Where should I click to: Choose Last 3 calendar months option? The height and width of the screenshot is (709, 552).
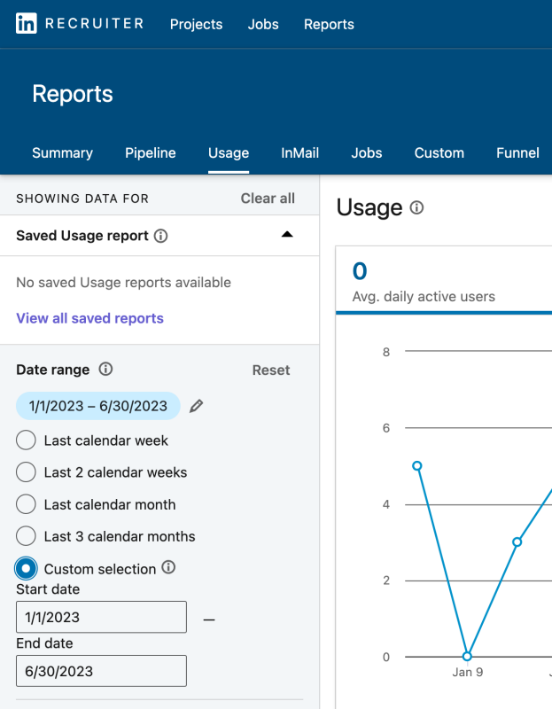26,536
